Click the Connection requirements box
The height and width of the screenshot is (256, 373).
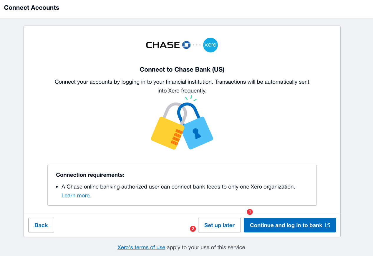click(182, 185)
